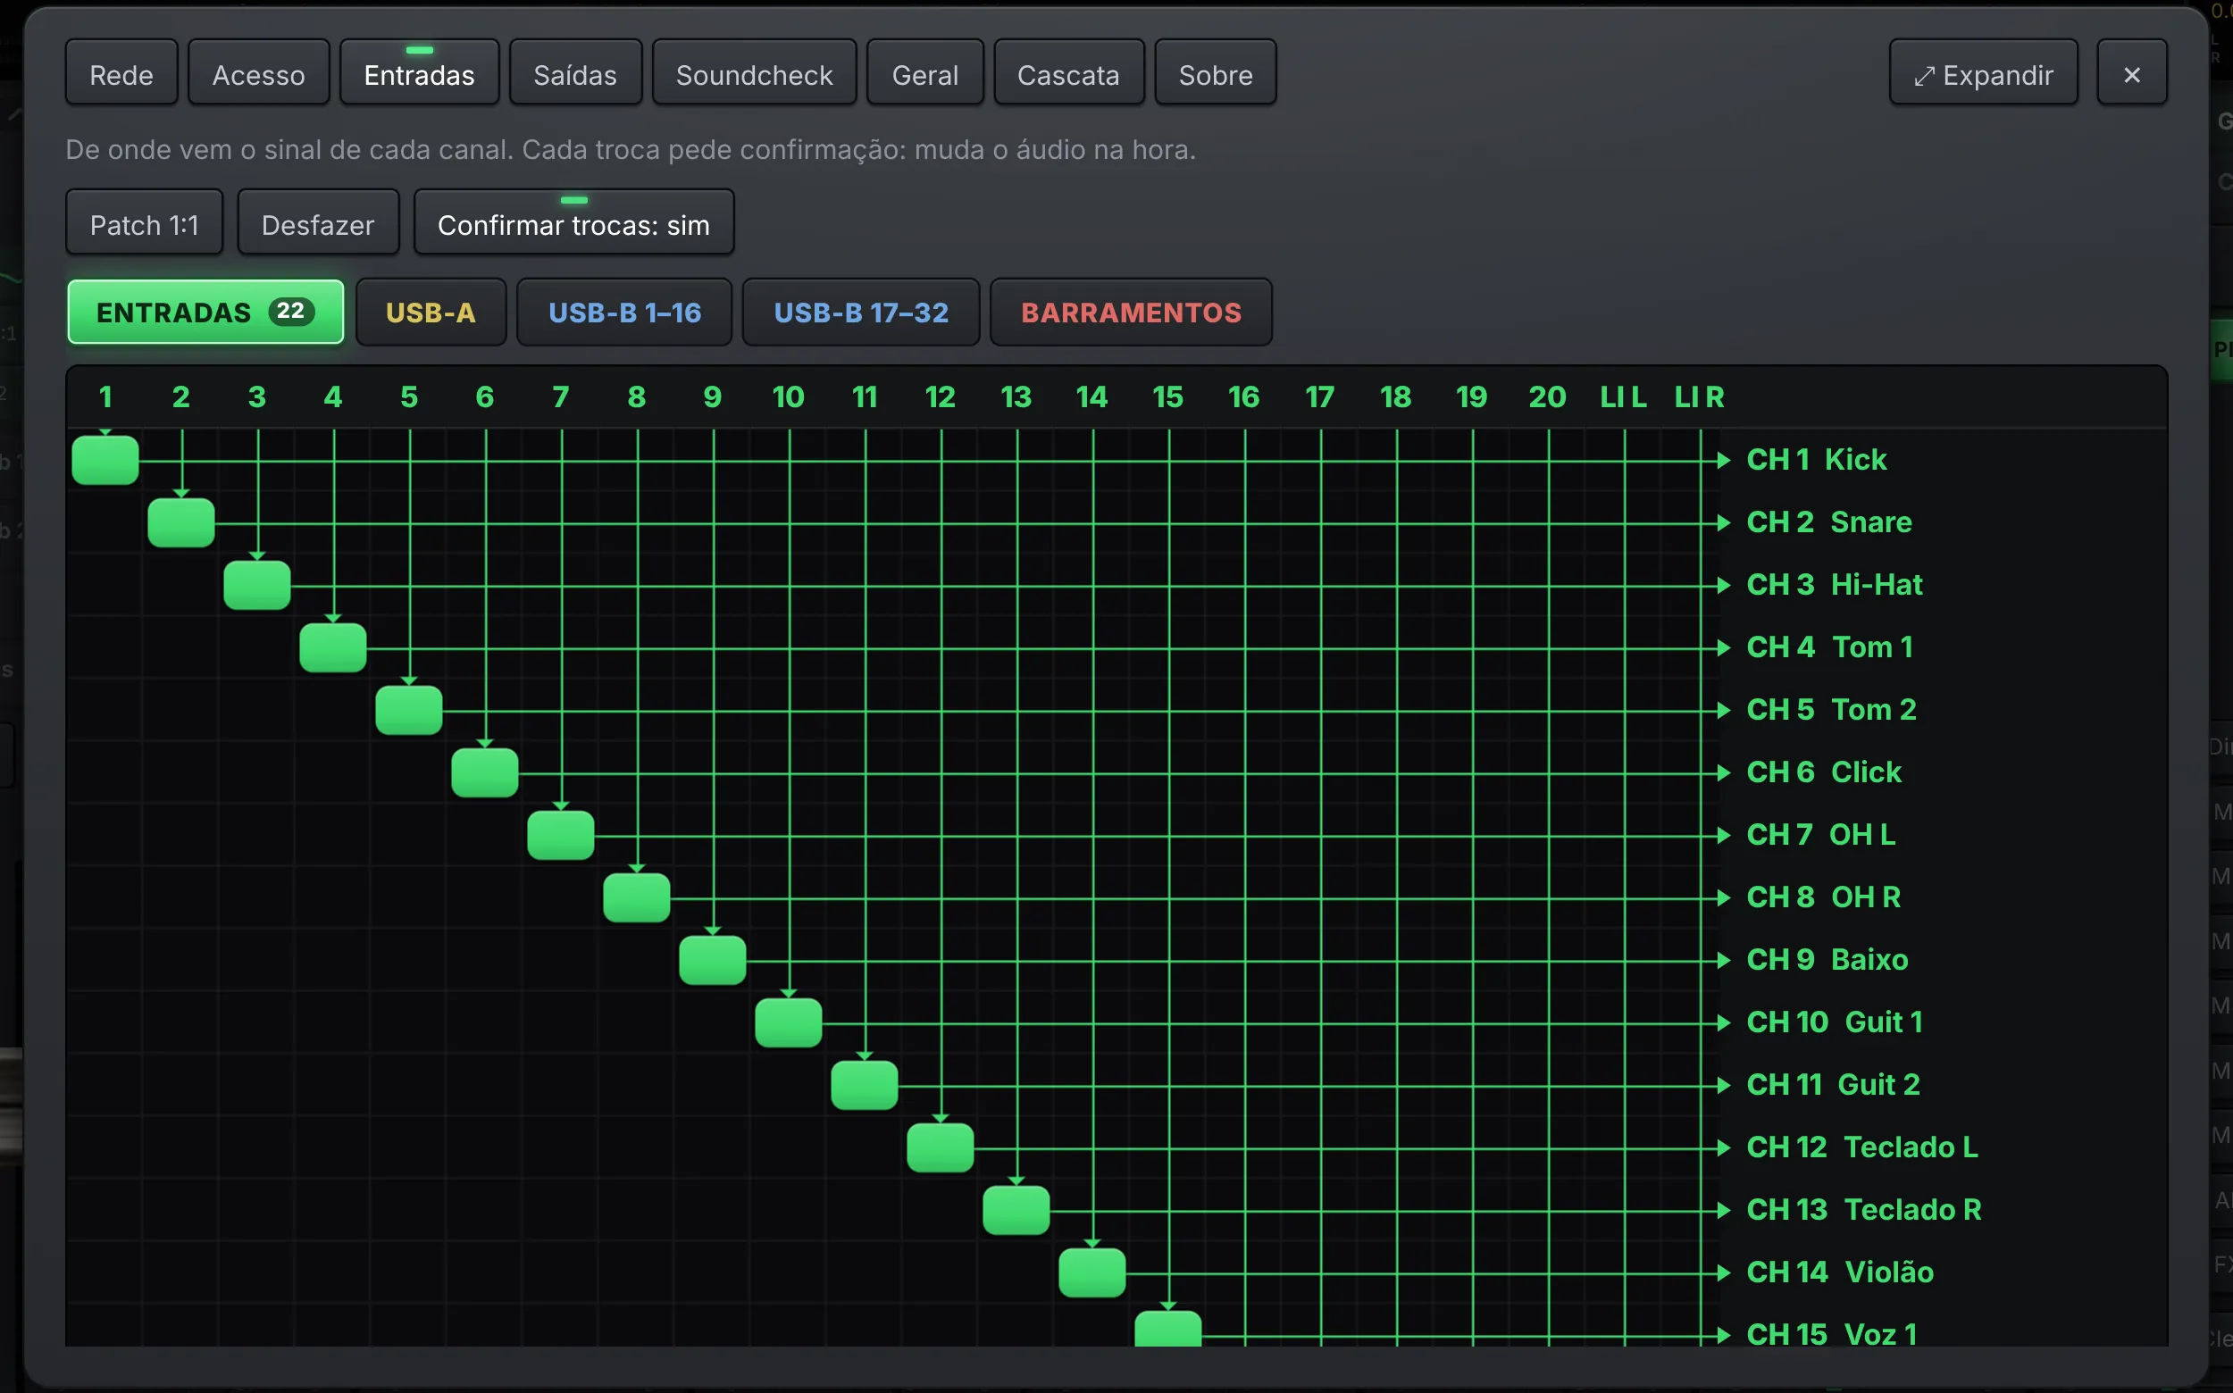
Task: Click input column header 16
Action: point(1243,397)
